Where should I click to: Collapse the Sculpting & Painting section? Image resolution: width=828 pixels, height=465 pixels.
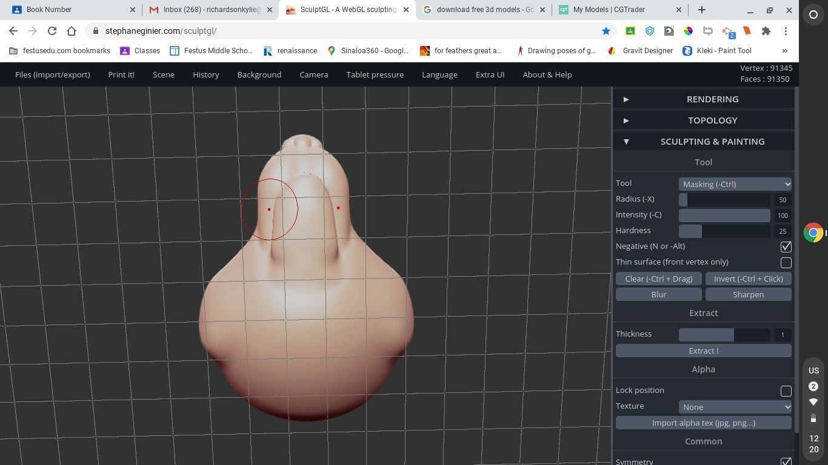click(704, 142)
